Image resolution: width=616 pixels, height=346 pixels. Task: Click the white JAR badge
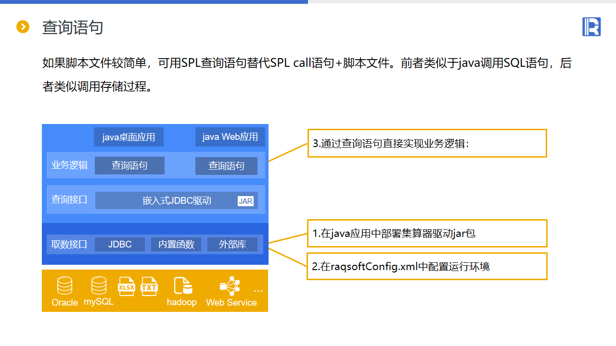(245, 201)
